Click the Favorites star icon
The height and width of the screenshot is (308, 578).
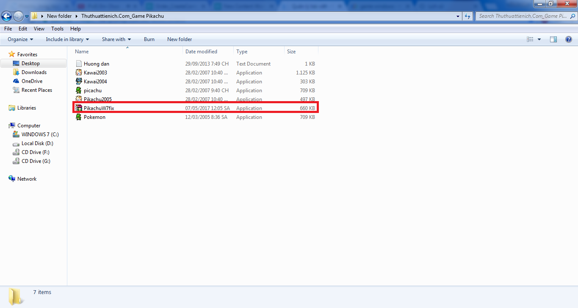point(12,55)
